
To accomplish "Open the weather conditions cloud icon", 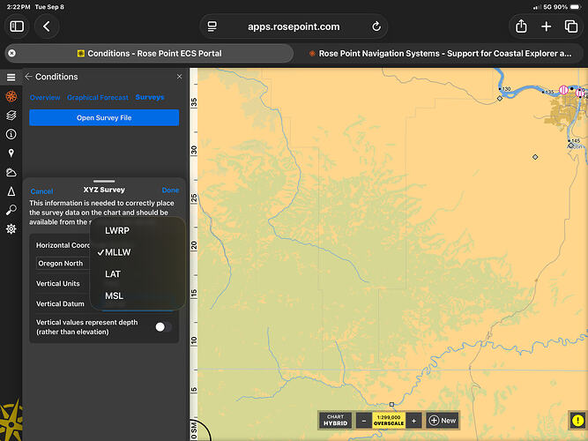I will click(11, 172).
